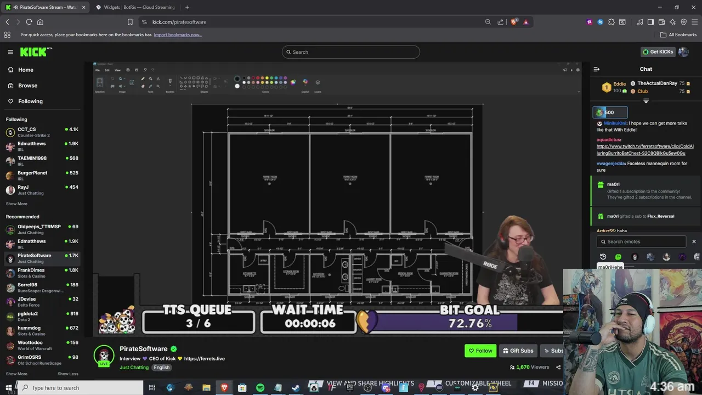Open Brave Shields lion icon
The image size is (702, 395).
514,22
